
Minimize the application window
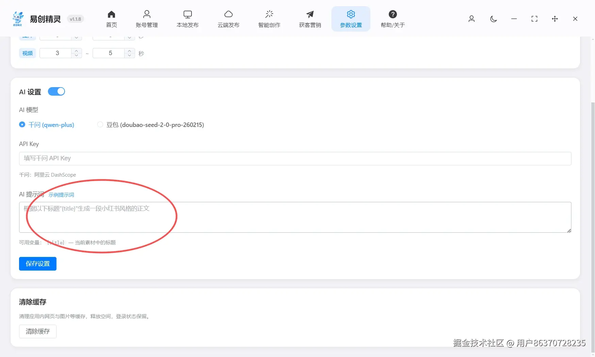(x=514, y=19)
